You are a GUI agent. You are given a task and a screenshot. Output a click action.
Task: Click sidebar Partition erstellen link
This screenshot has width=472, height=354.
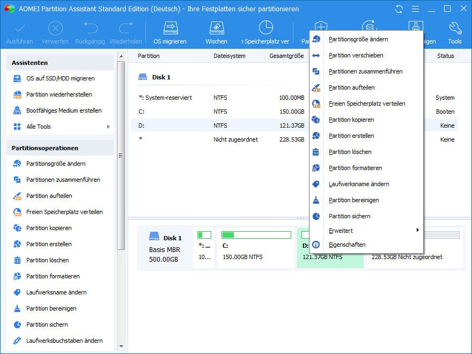click(49, 244)
